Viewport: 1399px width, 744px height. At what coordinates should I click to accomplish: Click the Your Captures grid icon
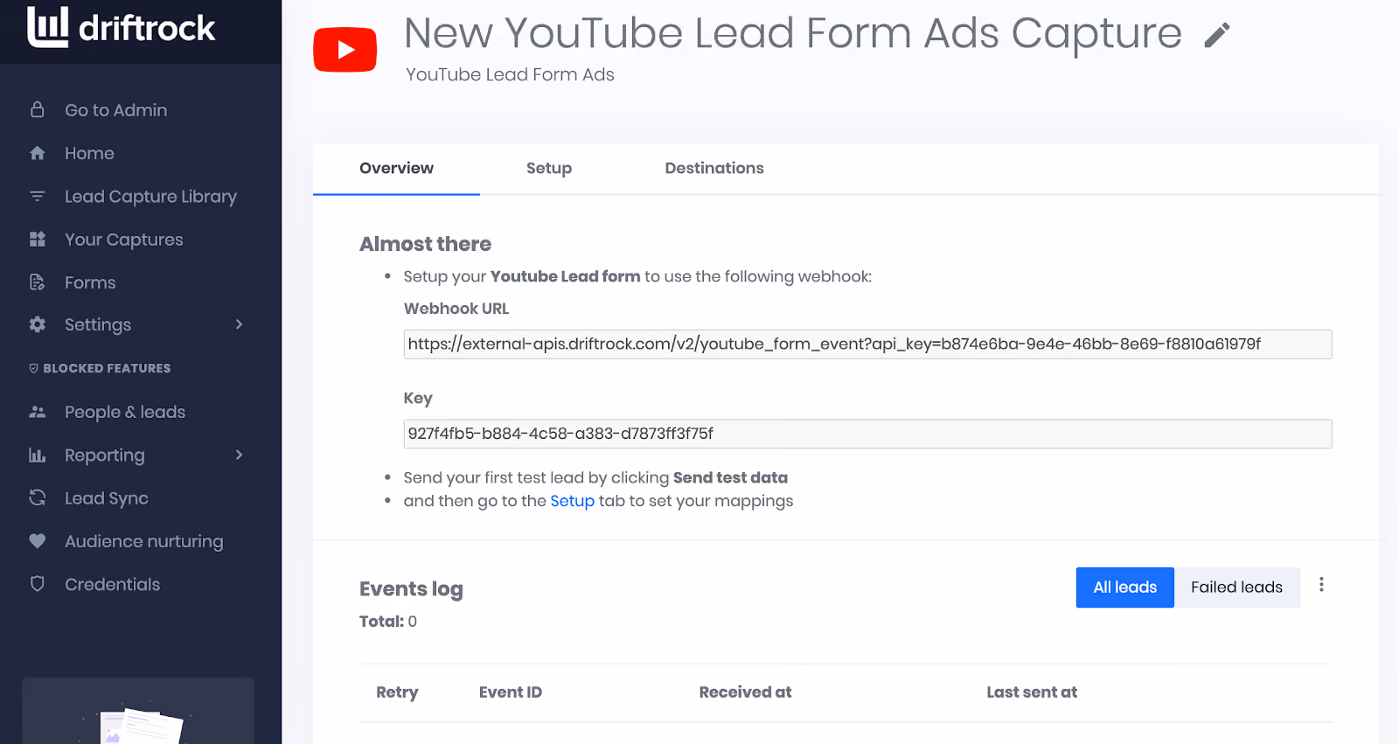37,239
